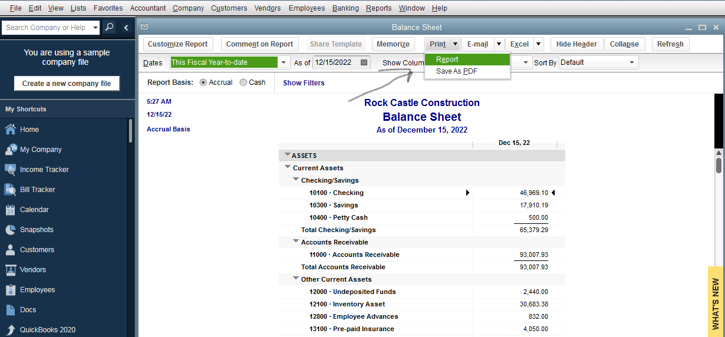Click the report vertical scrollbar thumb

point(719,165)
